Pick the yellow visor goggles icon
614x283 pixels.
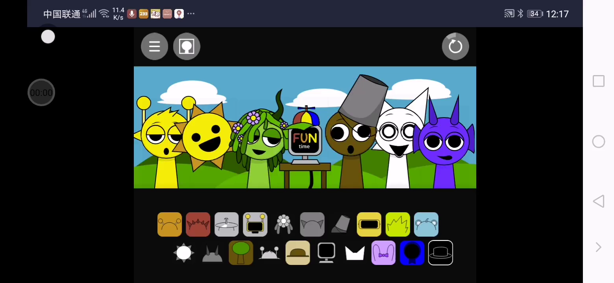[x=369, y=224]
